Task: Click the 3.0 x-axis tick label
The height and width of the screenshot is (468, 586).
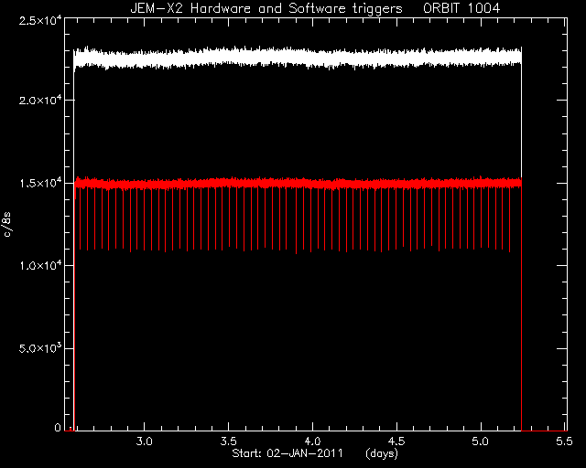Action: pos(145,441)
